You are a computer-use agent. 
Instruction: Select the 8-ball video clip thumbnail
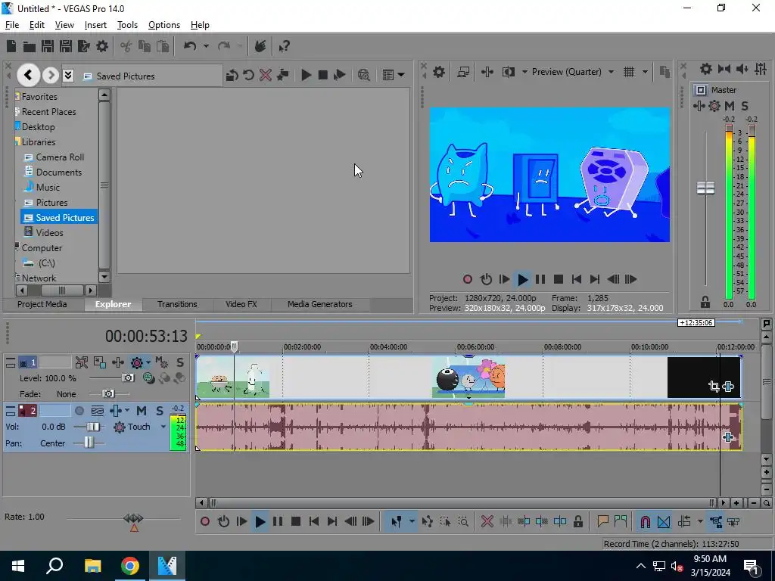[x=468, y=377]
